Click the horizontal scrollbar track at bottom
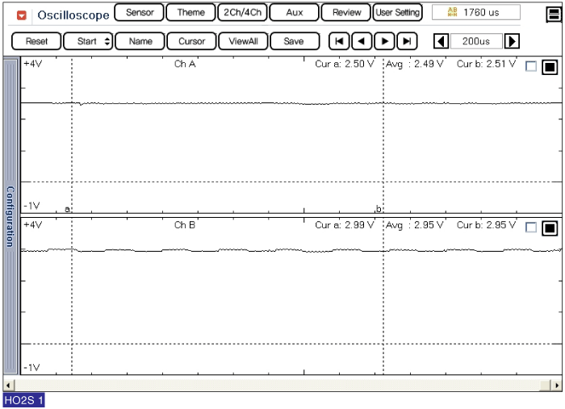Screen dimensions: 565x409 point(282,385)
